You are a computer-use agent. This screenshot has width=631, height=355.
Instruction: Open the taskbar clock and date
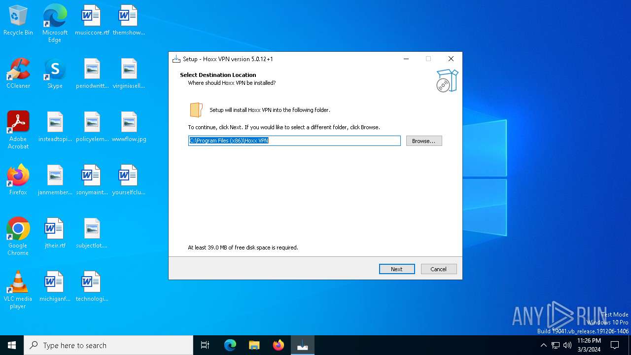[x=589, y=345]
